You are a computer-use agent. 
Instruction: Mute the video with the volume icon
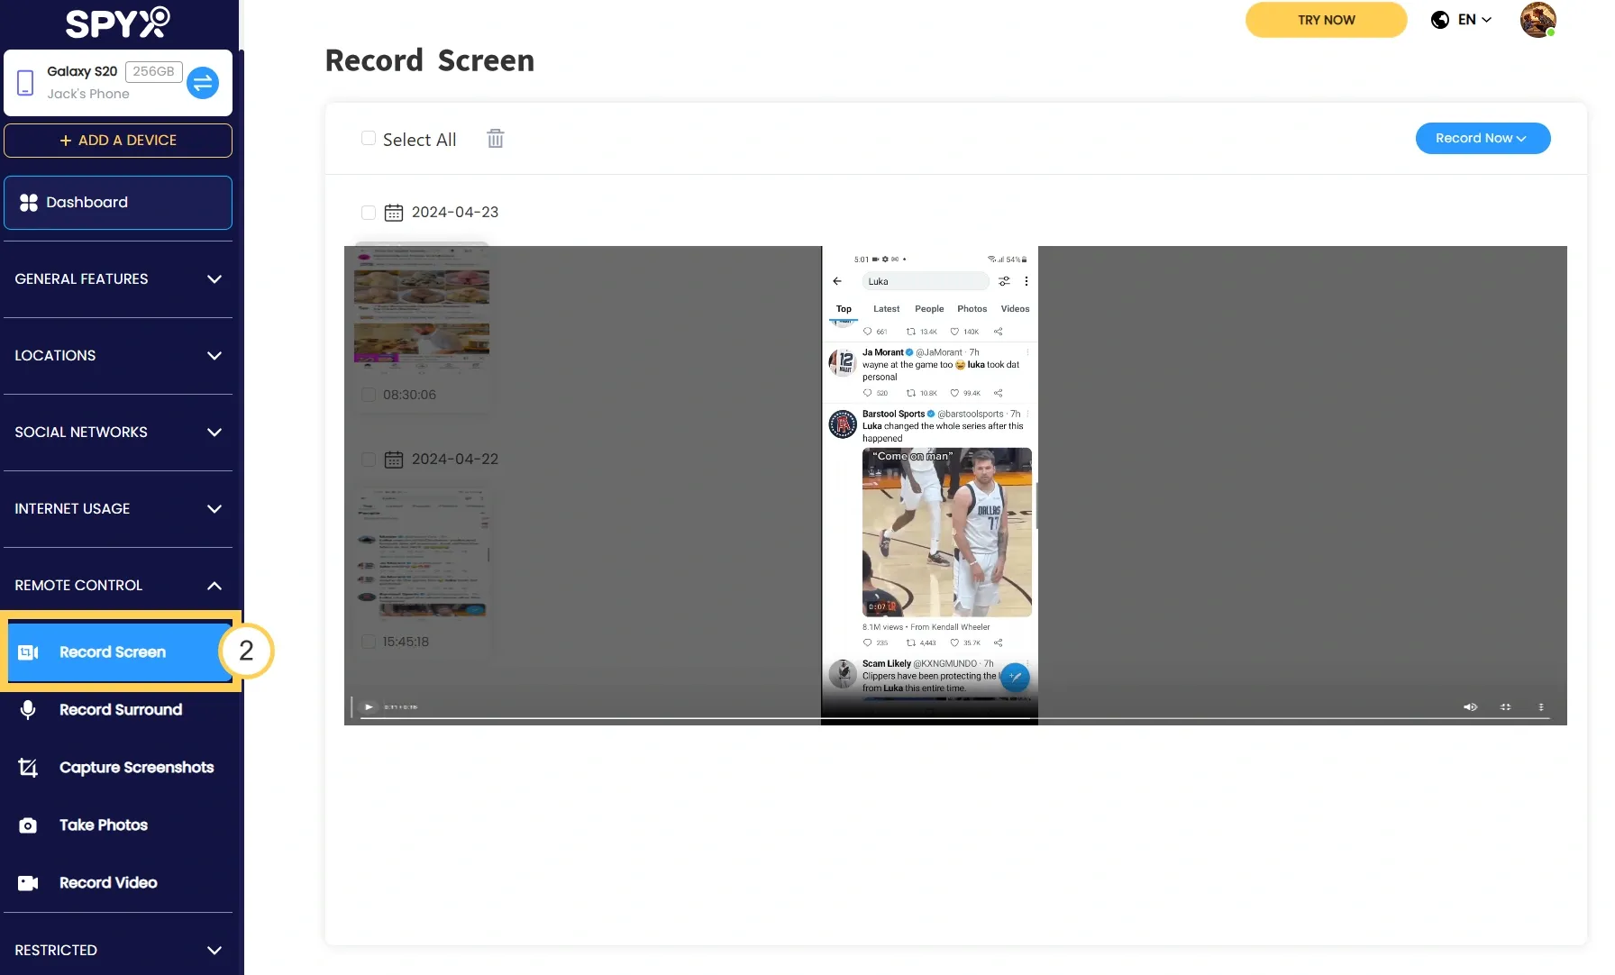[1470, 707]
